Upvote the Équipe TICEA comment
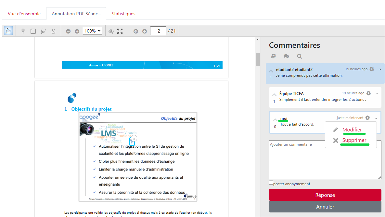 (x=274, y=95)
